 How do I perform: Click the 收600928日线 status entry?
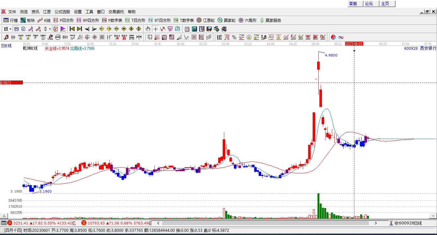406,223
